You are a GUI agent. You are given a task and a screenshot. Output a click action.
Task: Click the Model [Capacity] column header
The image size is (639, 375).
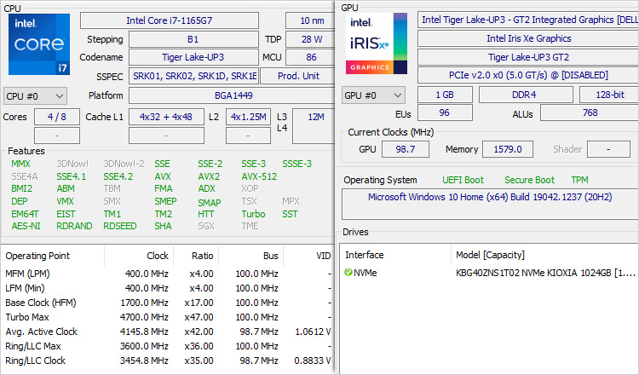click(x=544, y=255)
